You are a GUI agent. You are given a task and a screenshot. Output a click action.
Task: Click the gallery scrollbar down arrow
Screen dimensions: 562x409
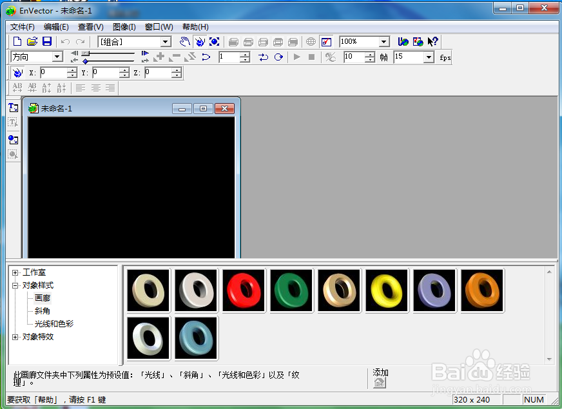(x=549, y=359)
